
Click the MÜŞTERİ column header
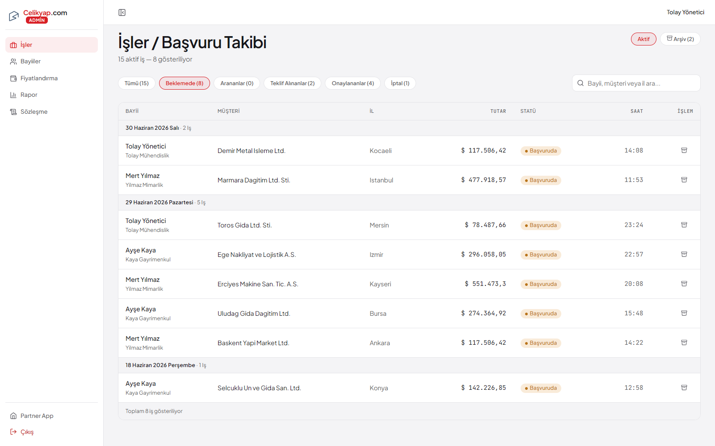229,111
